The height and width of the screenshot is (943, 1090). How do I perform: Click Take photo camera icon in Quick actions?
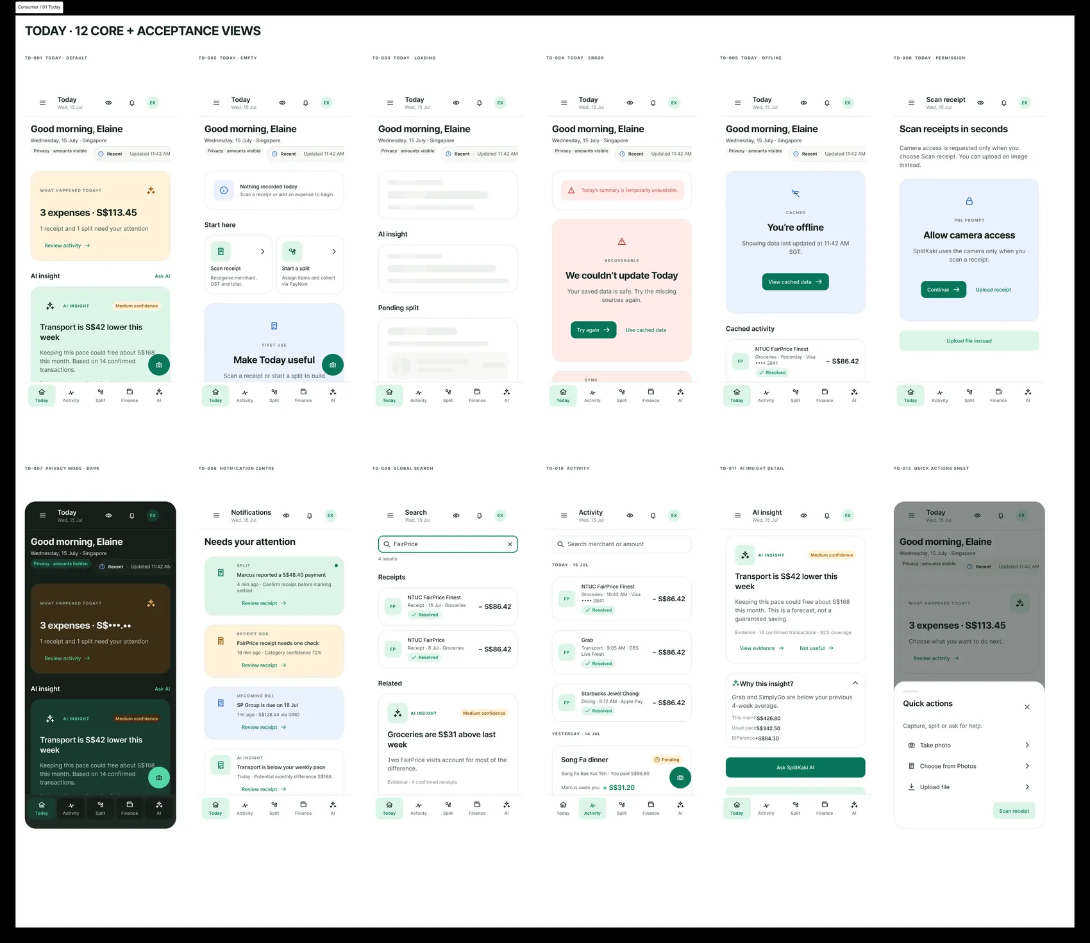[912, 746]
